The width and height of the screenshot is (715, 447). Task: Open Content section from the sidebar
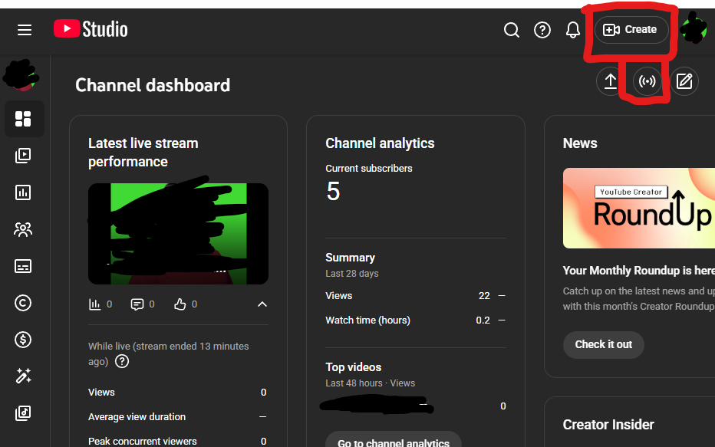click(x=22, y=156)
